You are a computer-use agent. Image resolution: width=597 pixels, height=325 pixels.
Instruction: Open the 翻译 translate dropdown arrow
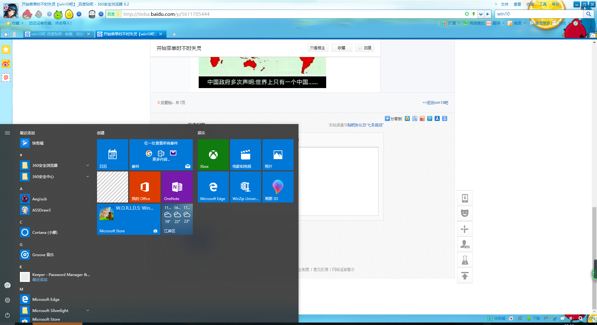point(503,23)
